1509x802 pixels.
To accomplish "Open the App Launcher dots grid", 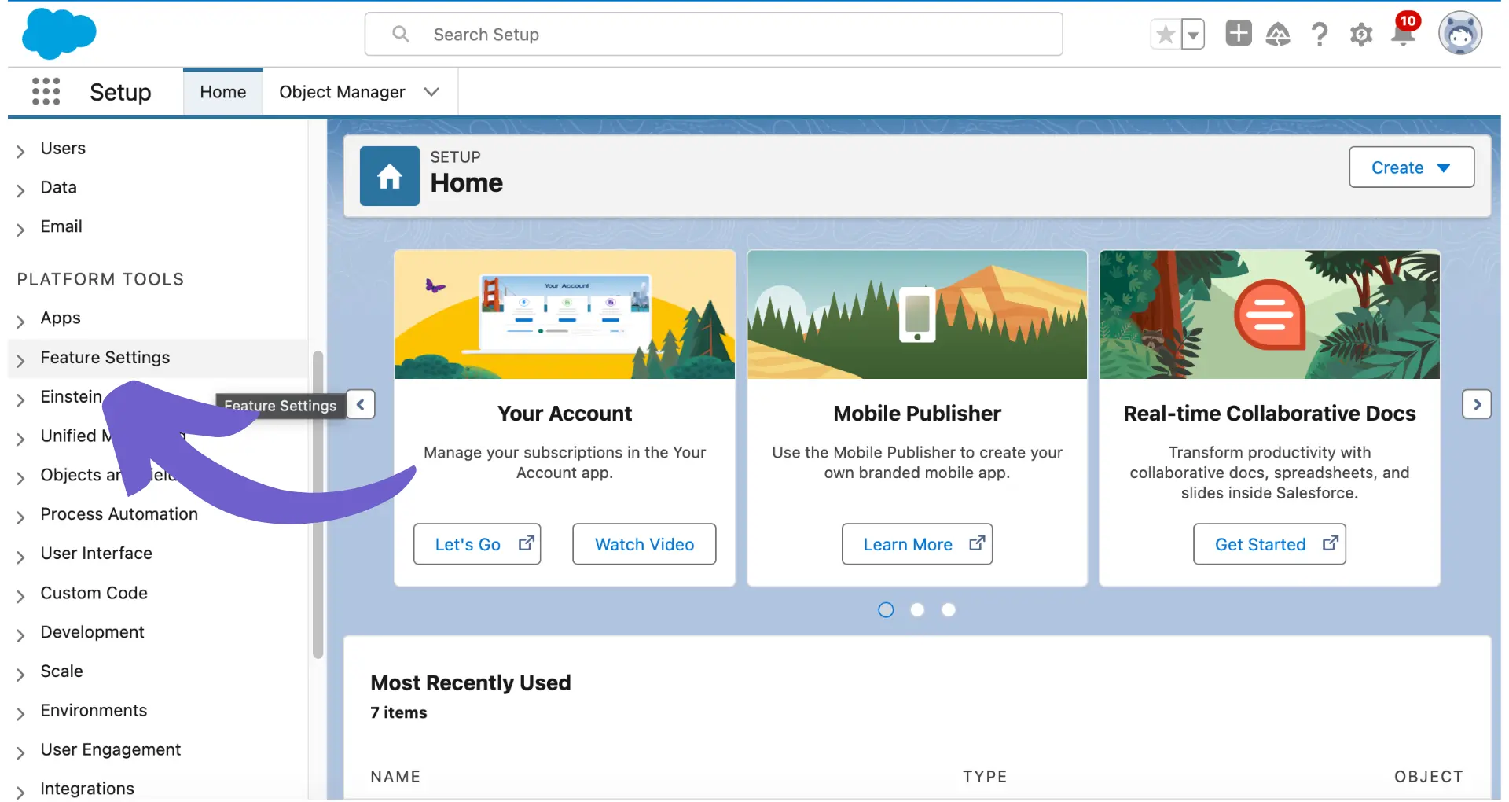I will (x=46, y=91).
